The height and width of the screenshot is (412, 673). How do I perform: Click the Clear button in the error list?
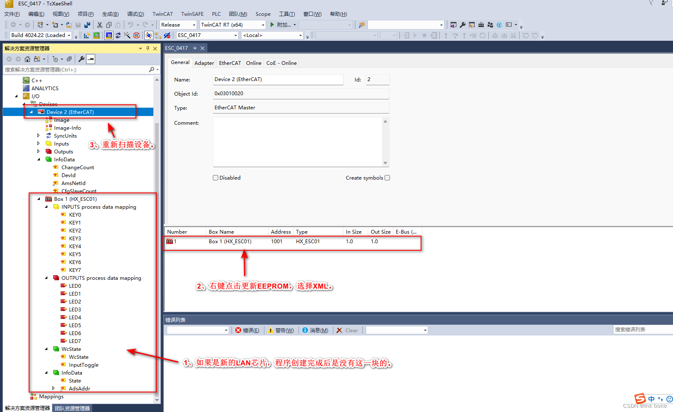348,330
